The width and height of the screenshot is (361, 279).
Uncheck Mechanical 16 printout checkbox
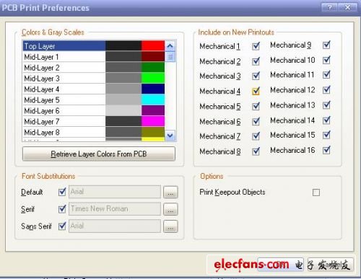[326, 150]
